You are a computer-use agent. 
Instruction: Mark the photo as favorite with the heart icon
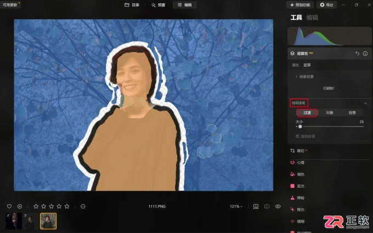click(9, 206)
